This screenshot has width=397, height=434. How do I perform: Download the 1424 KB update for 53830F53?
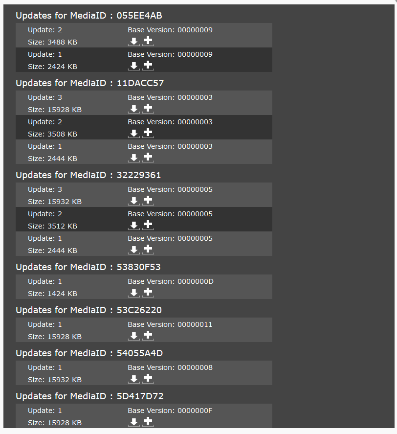pos(133,293)
